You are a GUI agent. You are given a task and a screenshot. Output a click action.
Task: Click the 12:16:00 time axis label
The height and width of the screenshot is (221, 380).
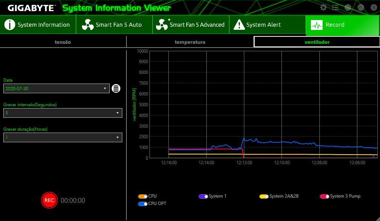169,163
